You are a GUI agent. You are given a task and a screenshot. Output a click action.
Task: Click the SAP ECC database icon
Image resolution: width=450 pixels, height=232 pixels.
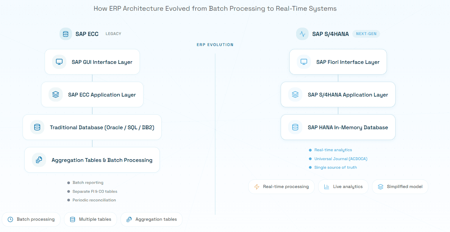click(x=66, y=34)
